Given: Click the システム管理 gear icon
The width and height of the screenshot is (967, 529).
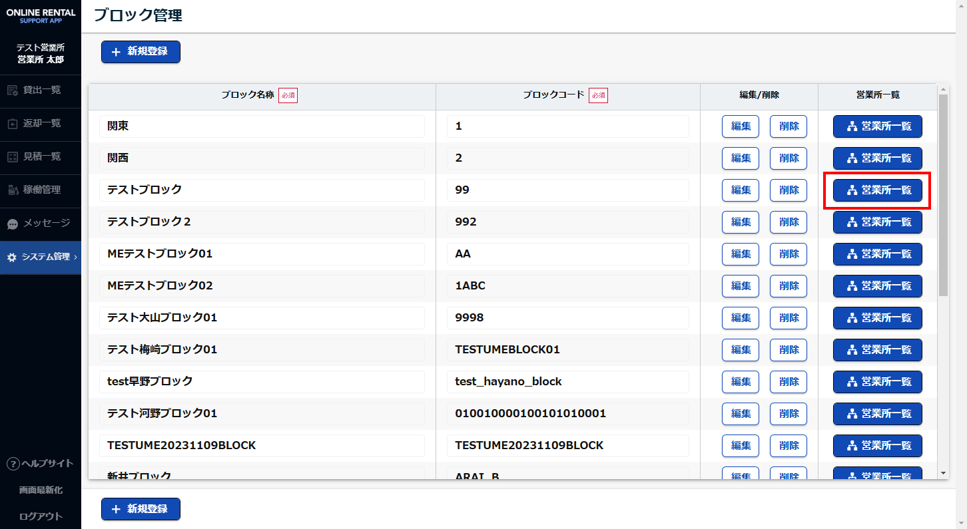Looking at the screenshot, I should pyautogui.click(x=12, y=257).
